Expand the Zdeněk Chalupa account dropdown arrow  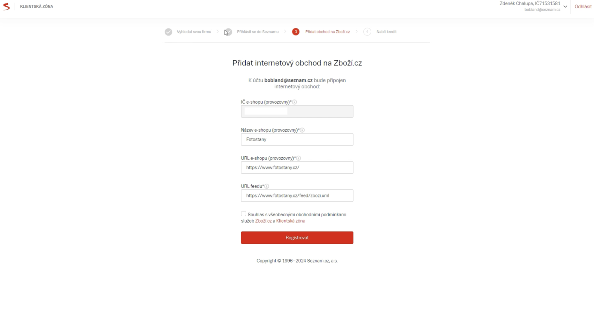[565, 6]
